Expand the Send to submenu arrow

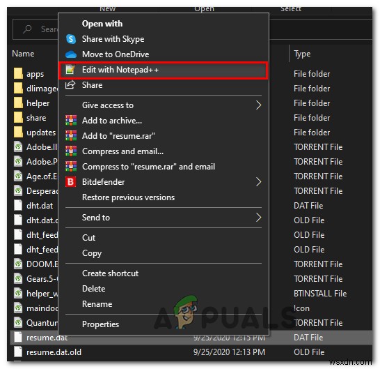coord(259,218)
